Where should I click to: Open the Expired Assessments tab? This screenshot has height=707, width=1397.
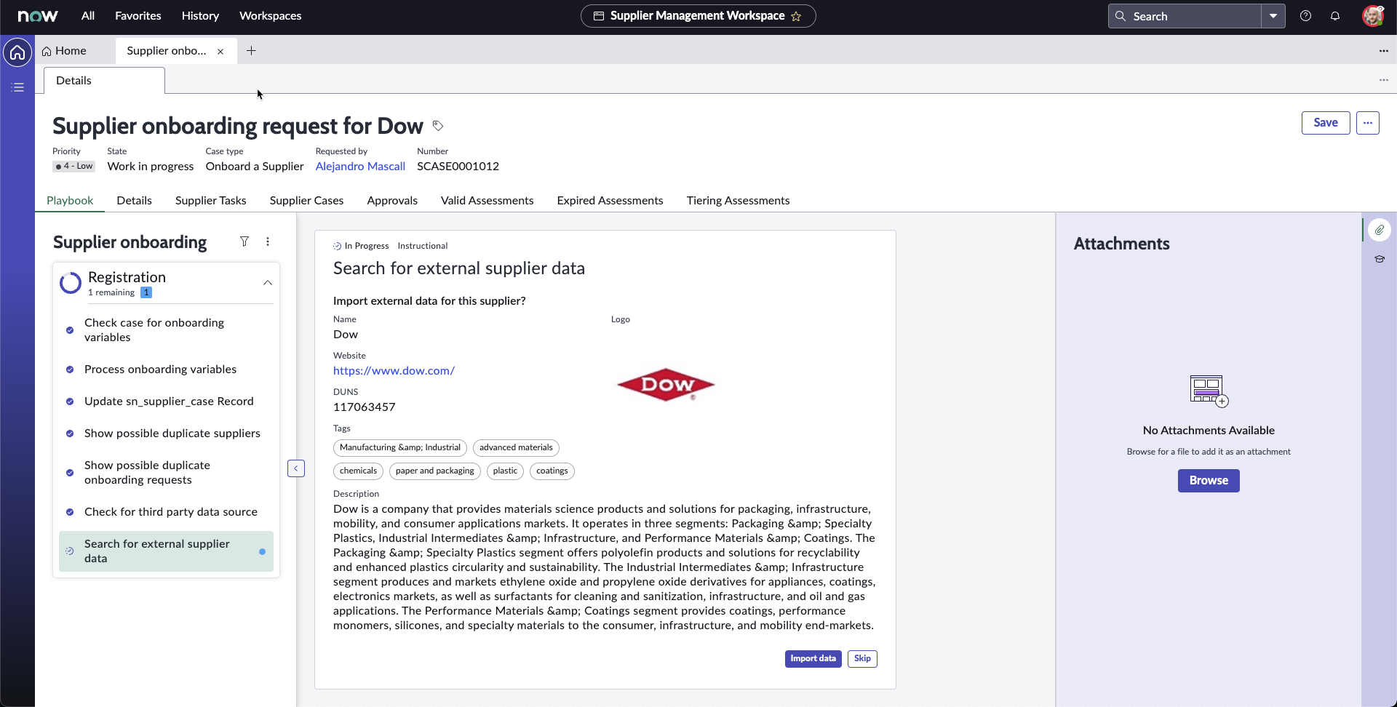click(x=610, y=201)
